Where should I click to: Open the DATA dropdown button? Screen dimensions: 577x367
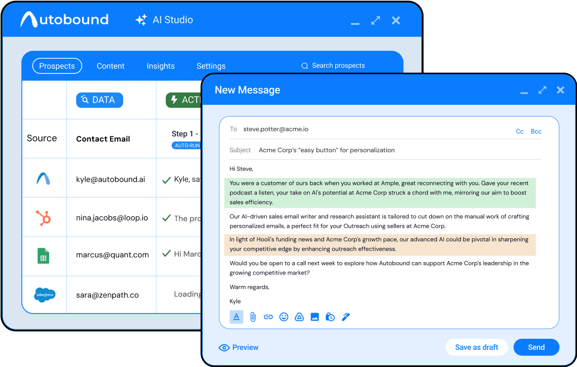[x=99, y=100]
